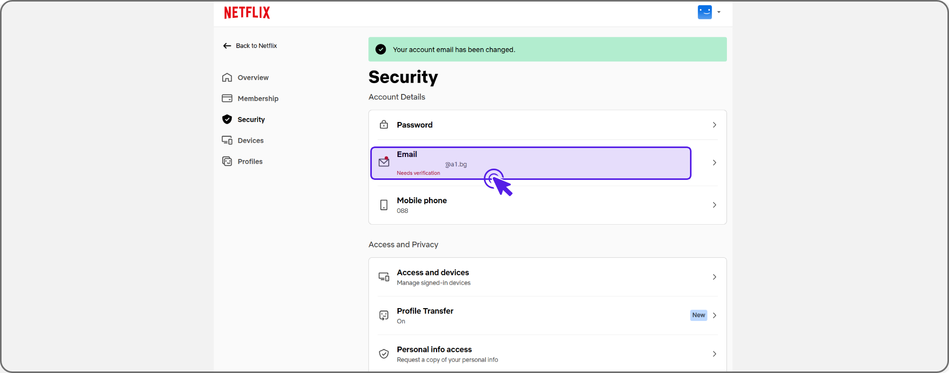
Task: Open the Devices icon in sidebar
Action: [x=227, y=140]
